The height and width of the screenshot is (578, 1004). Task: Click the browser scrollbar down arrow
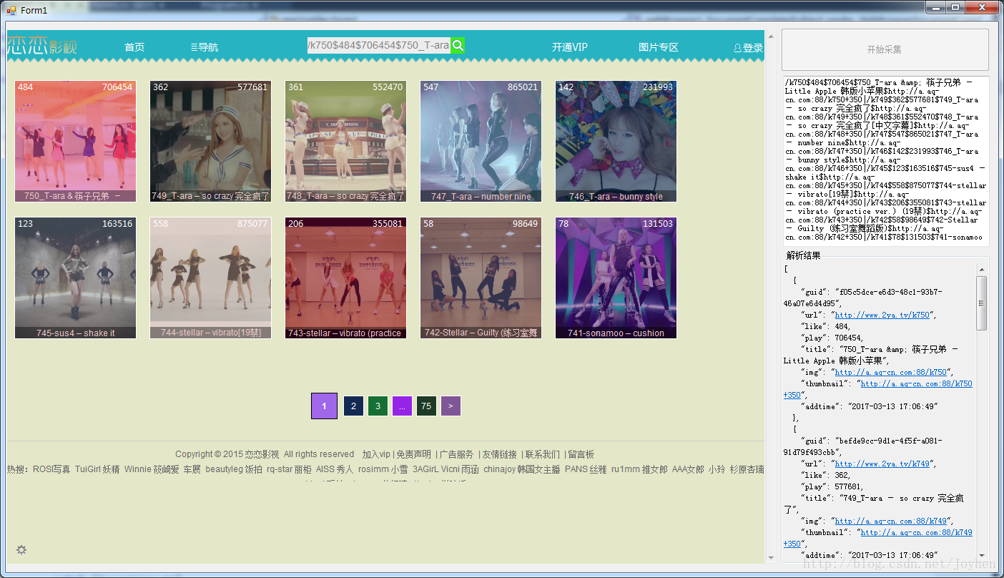click(770, 557)
